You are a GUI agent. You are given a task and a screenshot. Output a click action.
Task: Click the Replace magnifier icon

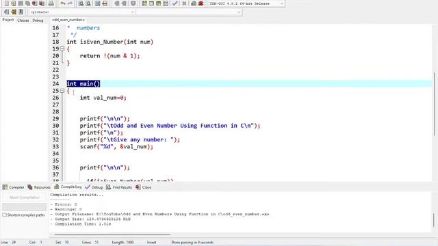click(88, 3)
